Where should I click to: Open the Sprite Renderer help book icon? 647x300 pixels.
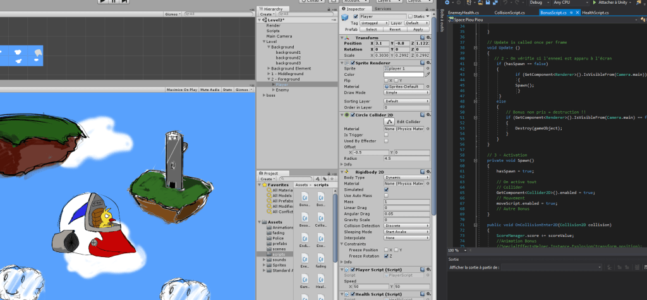(422, 62)
